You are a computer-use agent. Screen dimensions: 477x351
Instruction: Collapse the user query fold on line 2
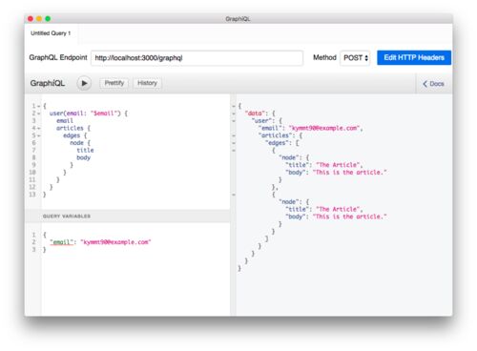click(39, 114)
